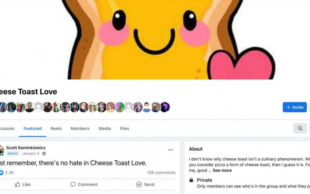The image size is (310, 194).
Task: Click the blue like reaction icon beside 2.3K
Action: click(x=1, y=172)
